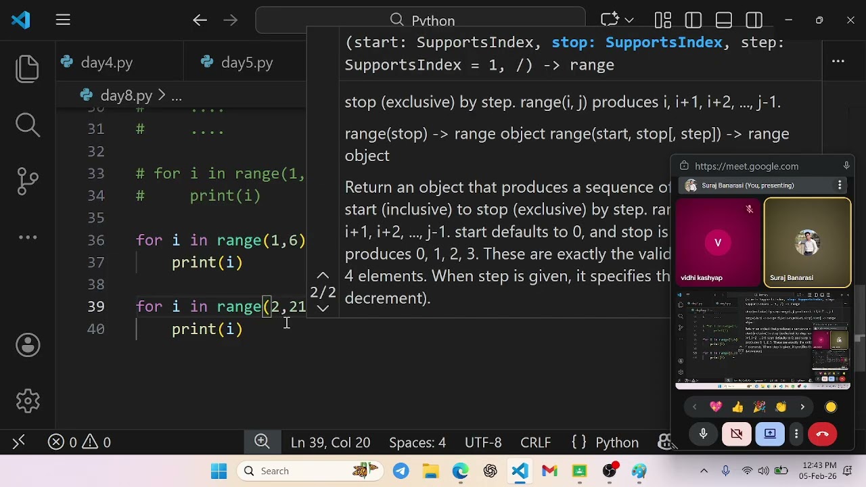This screenshot has width=866, height=487.
Task: Send the party popper reaction in Meet
Action: pyautogui.click(x=759, y=407)
